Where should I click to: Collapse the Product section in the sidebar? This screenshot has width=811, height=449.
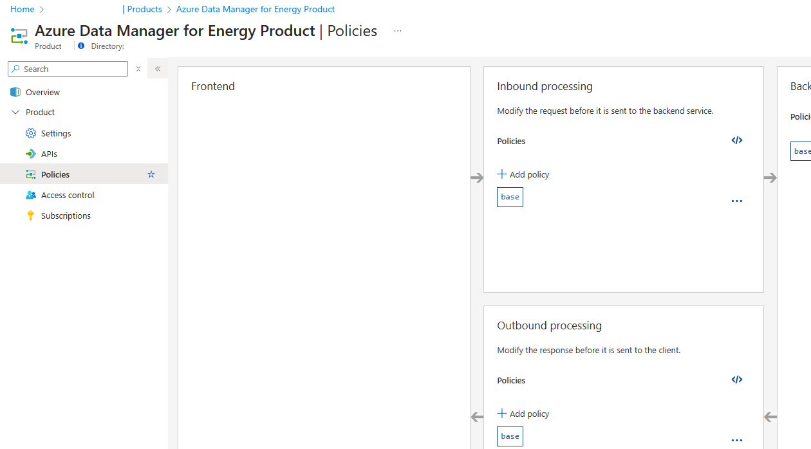(14, 111)
